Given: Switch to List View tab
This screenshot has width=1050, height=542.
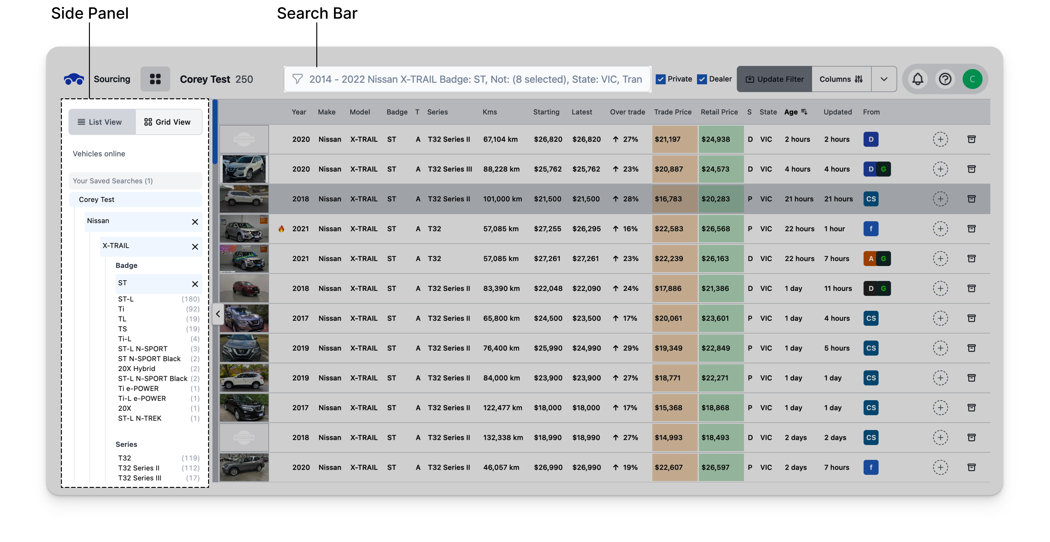Looking at the screenshot, I should (100, 122).
